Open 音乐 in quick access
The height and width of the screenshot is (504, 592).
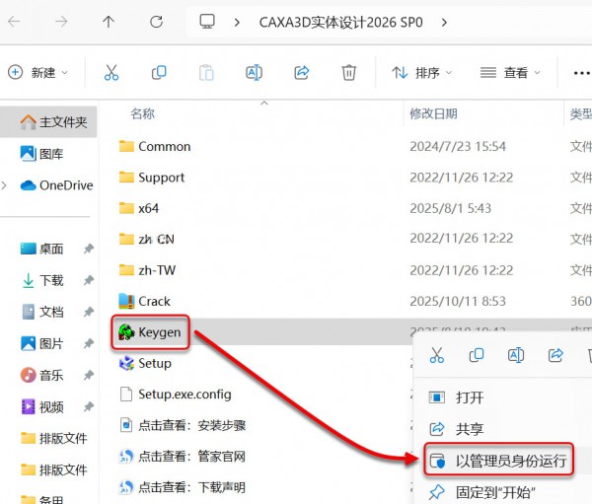pyautogui.click(x=41, y=375)
